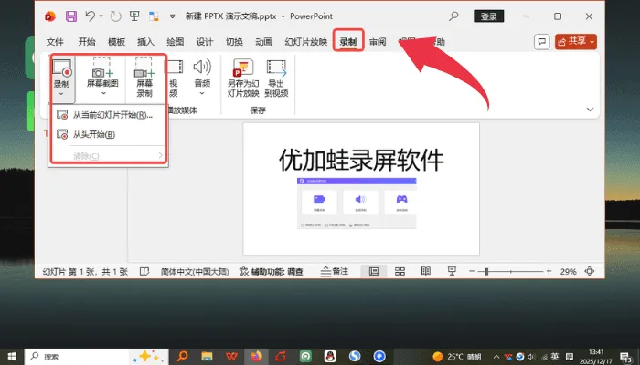The width and height of the screenshot is (640, 365).
Task: Insert 视频 with the film strip icon
Action: coord(175,78)
